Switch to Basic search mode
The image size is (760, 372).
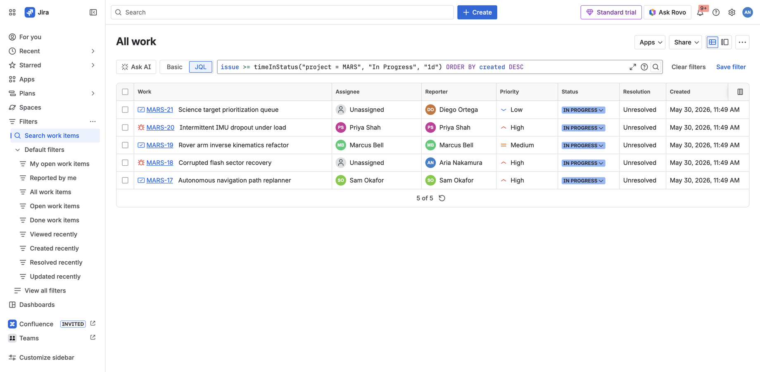pyautogui.click(x=174, y=67)
